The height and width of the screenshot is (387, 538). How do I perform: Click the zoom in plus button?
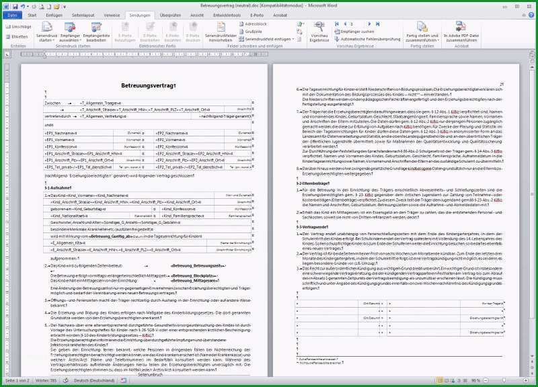(x=526, y=380)
